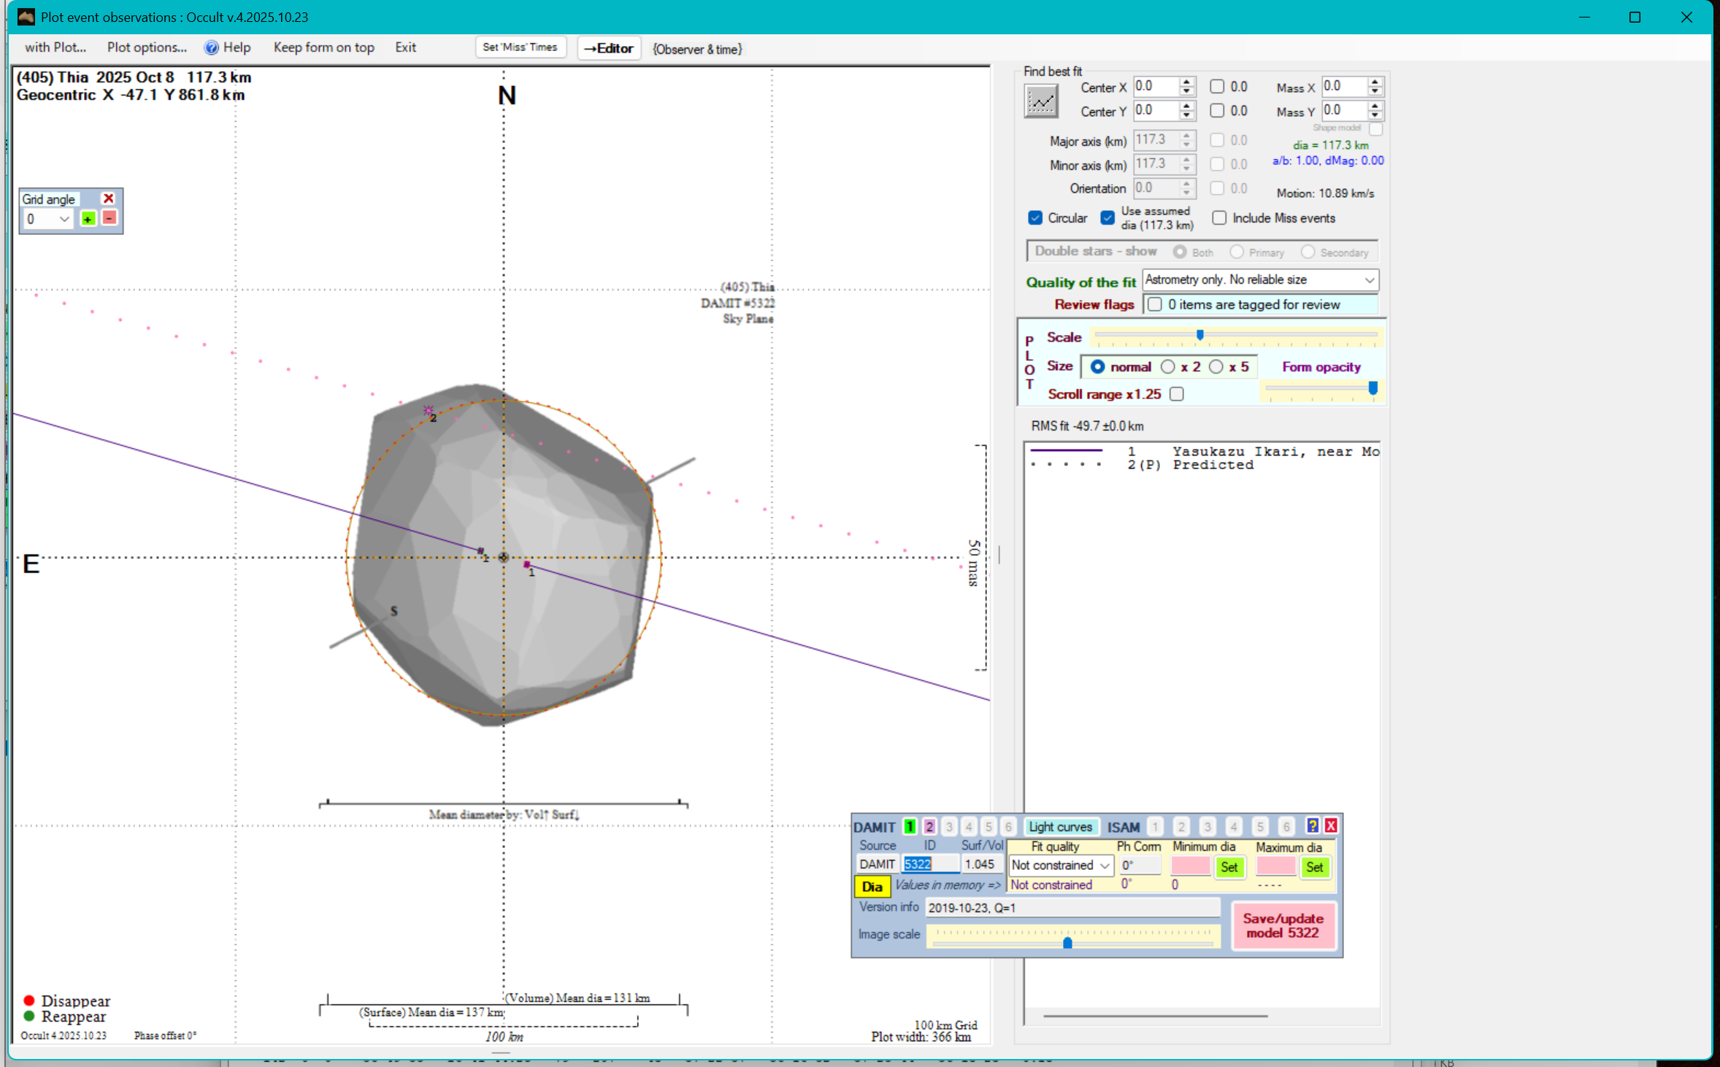
Task: Select the x 2 plot size option
Action: tap(1168, 367)
